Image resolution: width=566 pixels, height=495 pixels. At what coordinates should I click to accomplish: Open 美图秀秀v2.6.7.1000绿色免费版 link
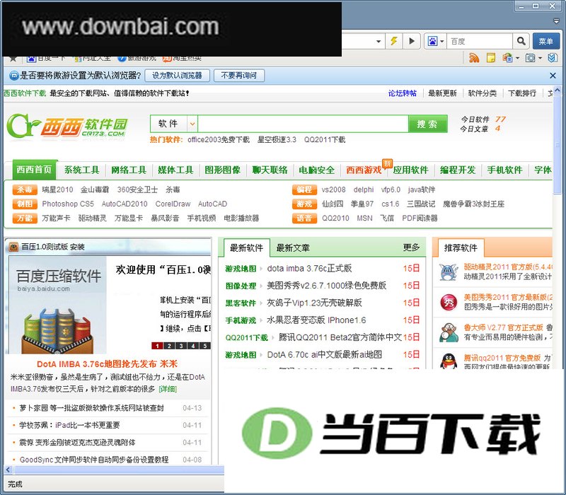click(x=326, y=286)
